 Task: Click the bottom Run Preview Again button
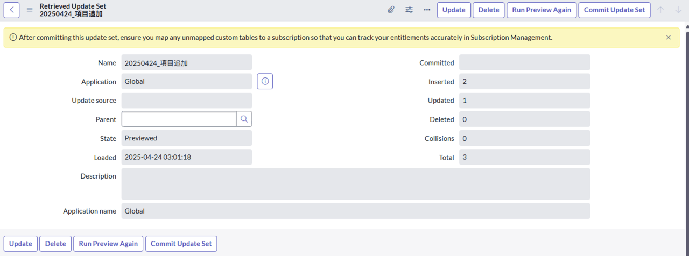(108, 244)
